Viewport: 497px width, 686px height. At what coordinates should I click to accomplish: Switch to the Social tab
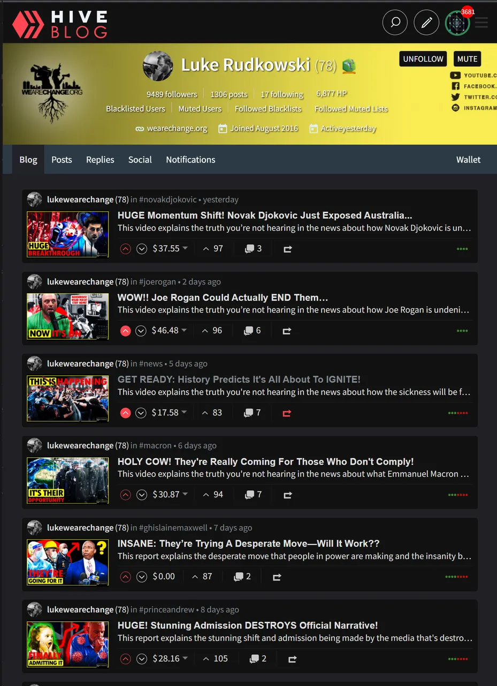140,160
